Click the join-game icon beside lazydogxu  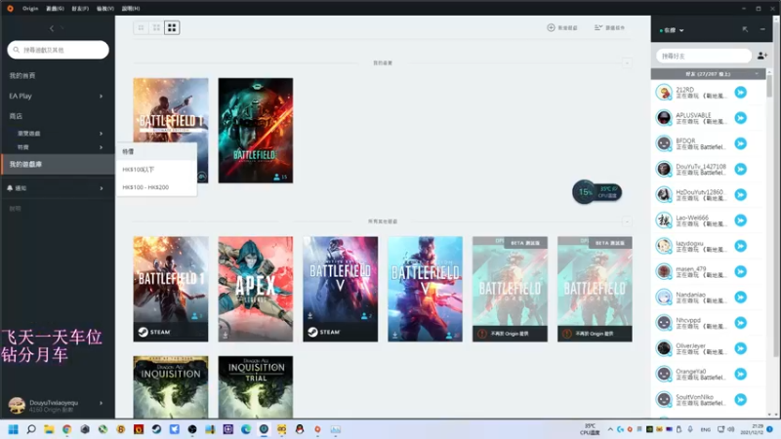(741, 246)
